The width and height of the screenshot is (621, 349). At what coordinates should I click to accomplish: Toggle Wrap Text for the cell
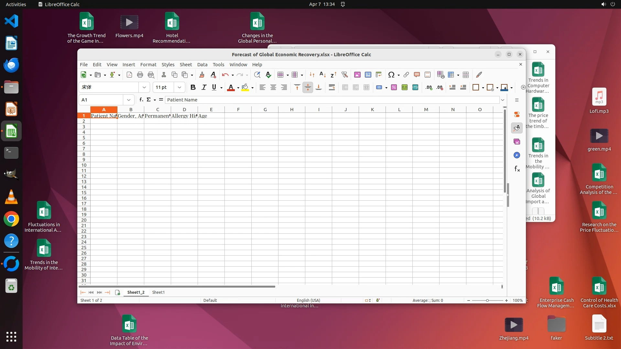click(x=332, y=87)
